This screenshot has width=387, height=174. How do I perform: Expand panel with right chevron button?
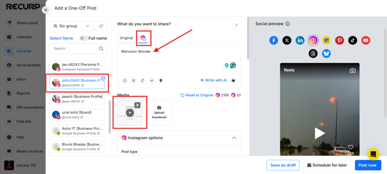point(237,25)
